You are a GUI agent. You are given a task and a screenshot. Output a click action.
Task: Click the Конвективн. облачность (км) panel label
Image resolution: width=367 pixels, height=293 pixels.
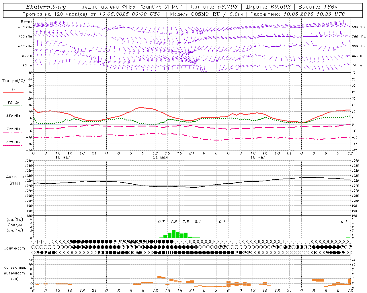15,273
